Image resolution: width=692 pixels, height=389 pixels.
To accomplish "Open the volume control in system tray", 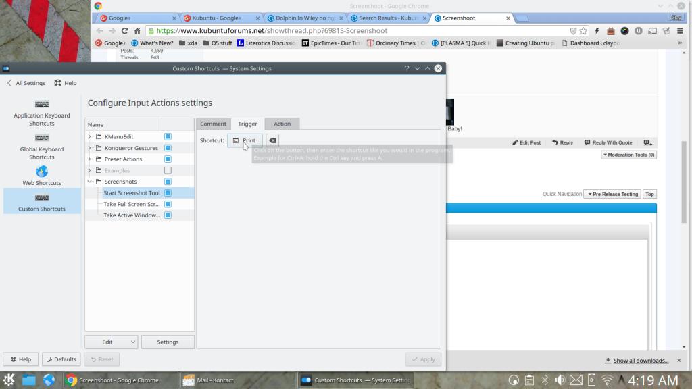I will point(560,380).
